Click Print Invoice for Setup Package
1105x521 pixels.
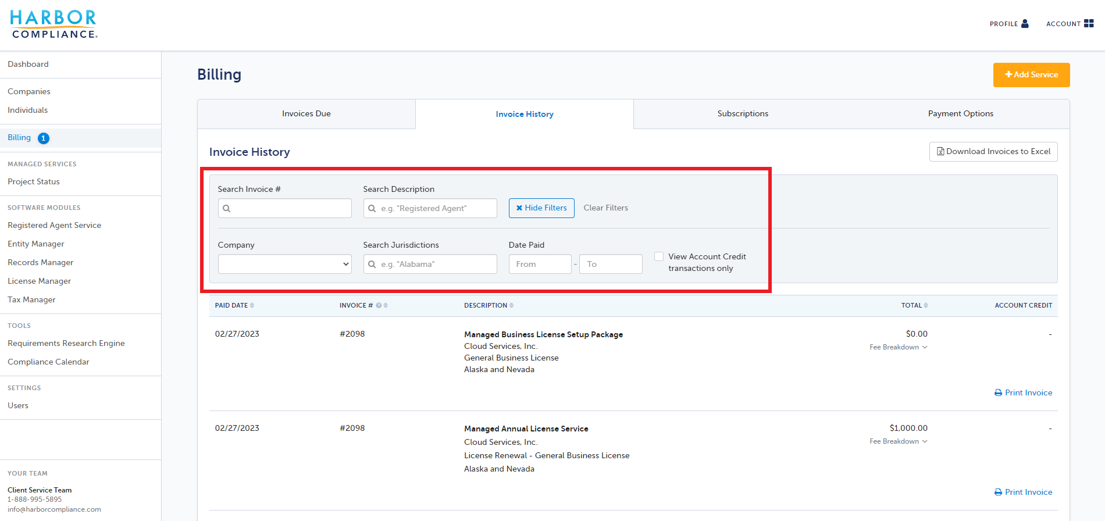pyautogui.click(x=1024, y=392)
